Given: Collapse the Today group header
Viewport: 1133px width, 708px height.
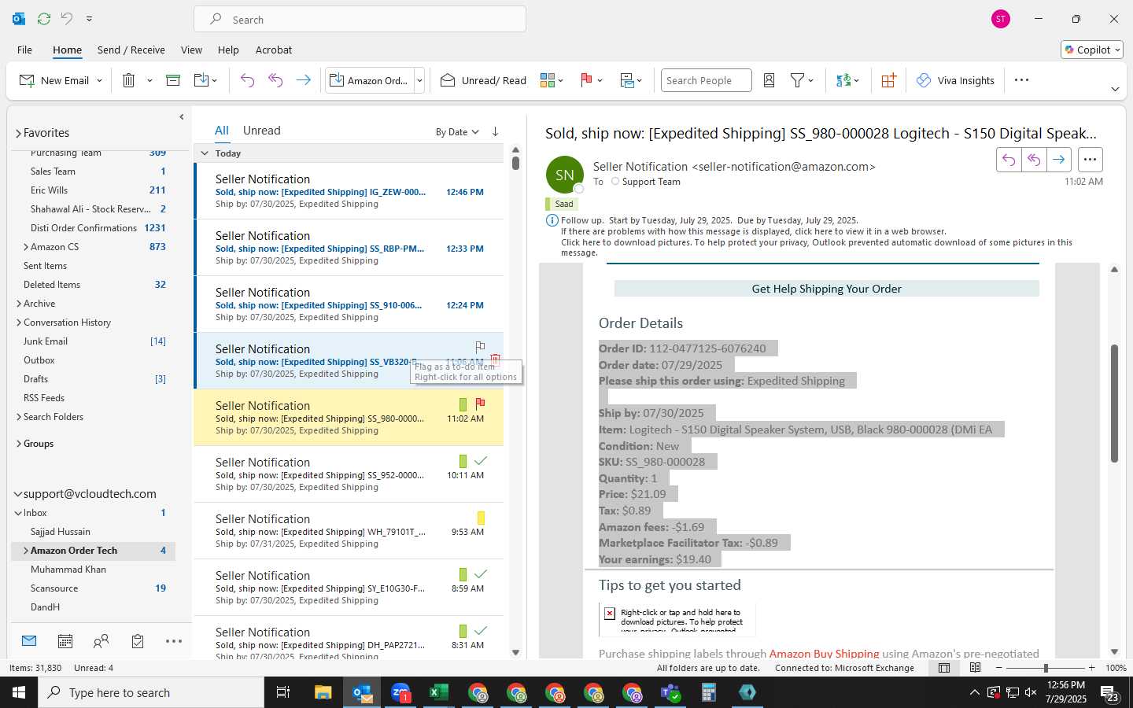Looking at the screenshot, I should tap(205, 153).
